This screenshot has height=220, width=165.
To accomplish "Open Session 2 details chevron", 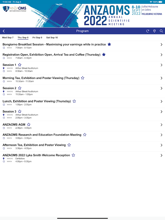I will pyautogui.click(x=161, y=88).
